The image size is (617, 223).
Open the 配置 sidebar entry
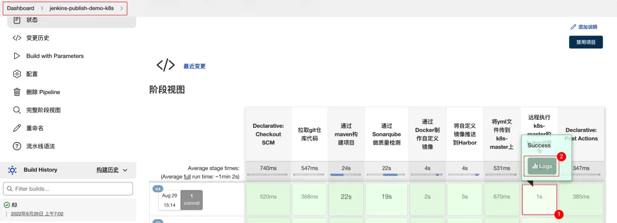[32, 74]
